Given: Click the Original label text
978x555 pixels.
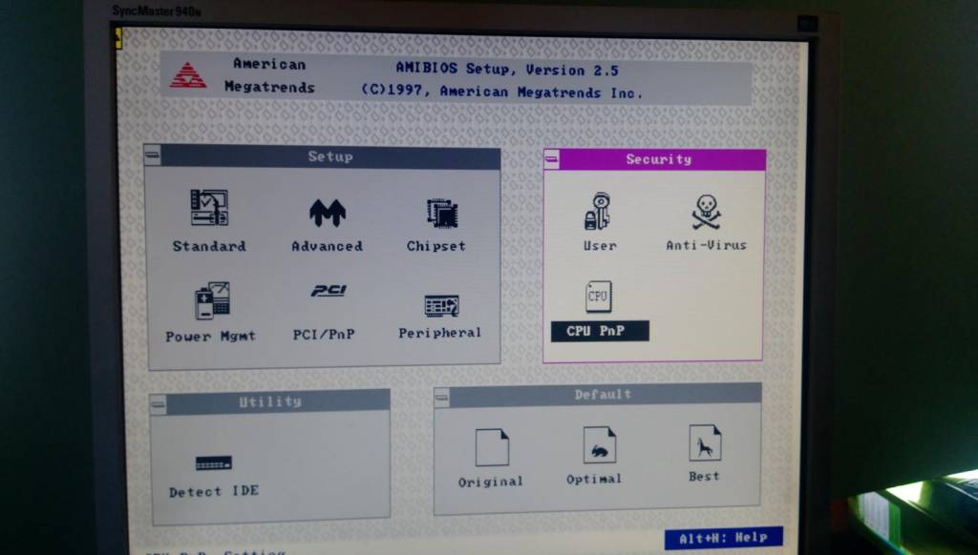Looking at the screenshot, I should coord(490,482).
